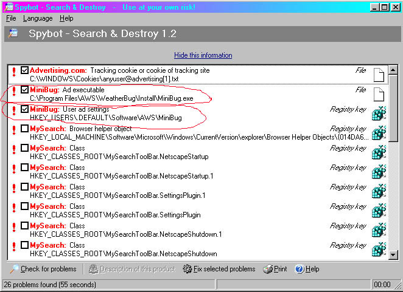Viewport: 403px width, 292px height.
Task: Click the scrollbar up arrow in results list
Action: pyautogui.click(x=393, y=70)
